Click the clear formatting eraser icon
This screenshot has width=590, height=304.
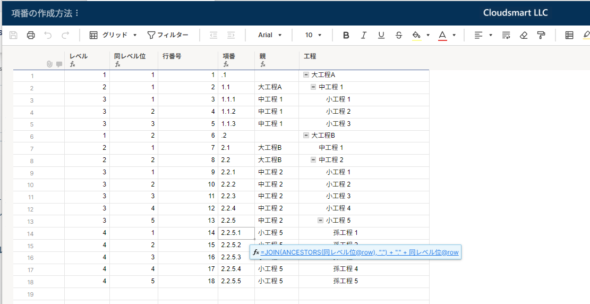(x=524, y=35)
